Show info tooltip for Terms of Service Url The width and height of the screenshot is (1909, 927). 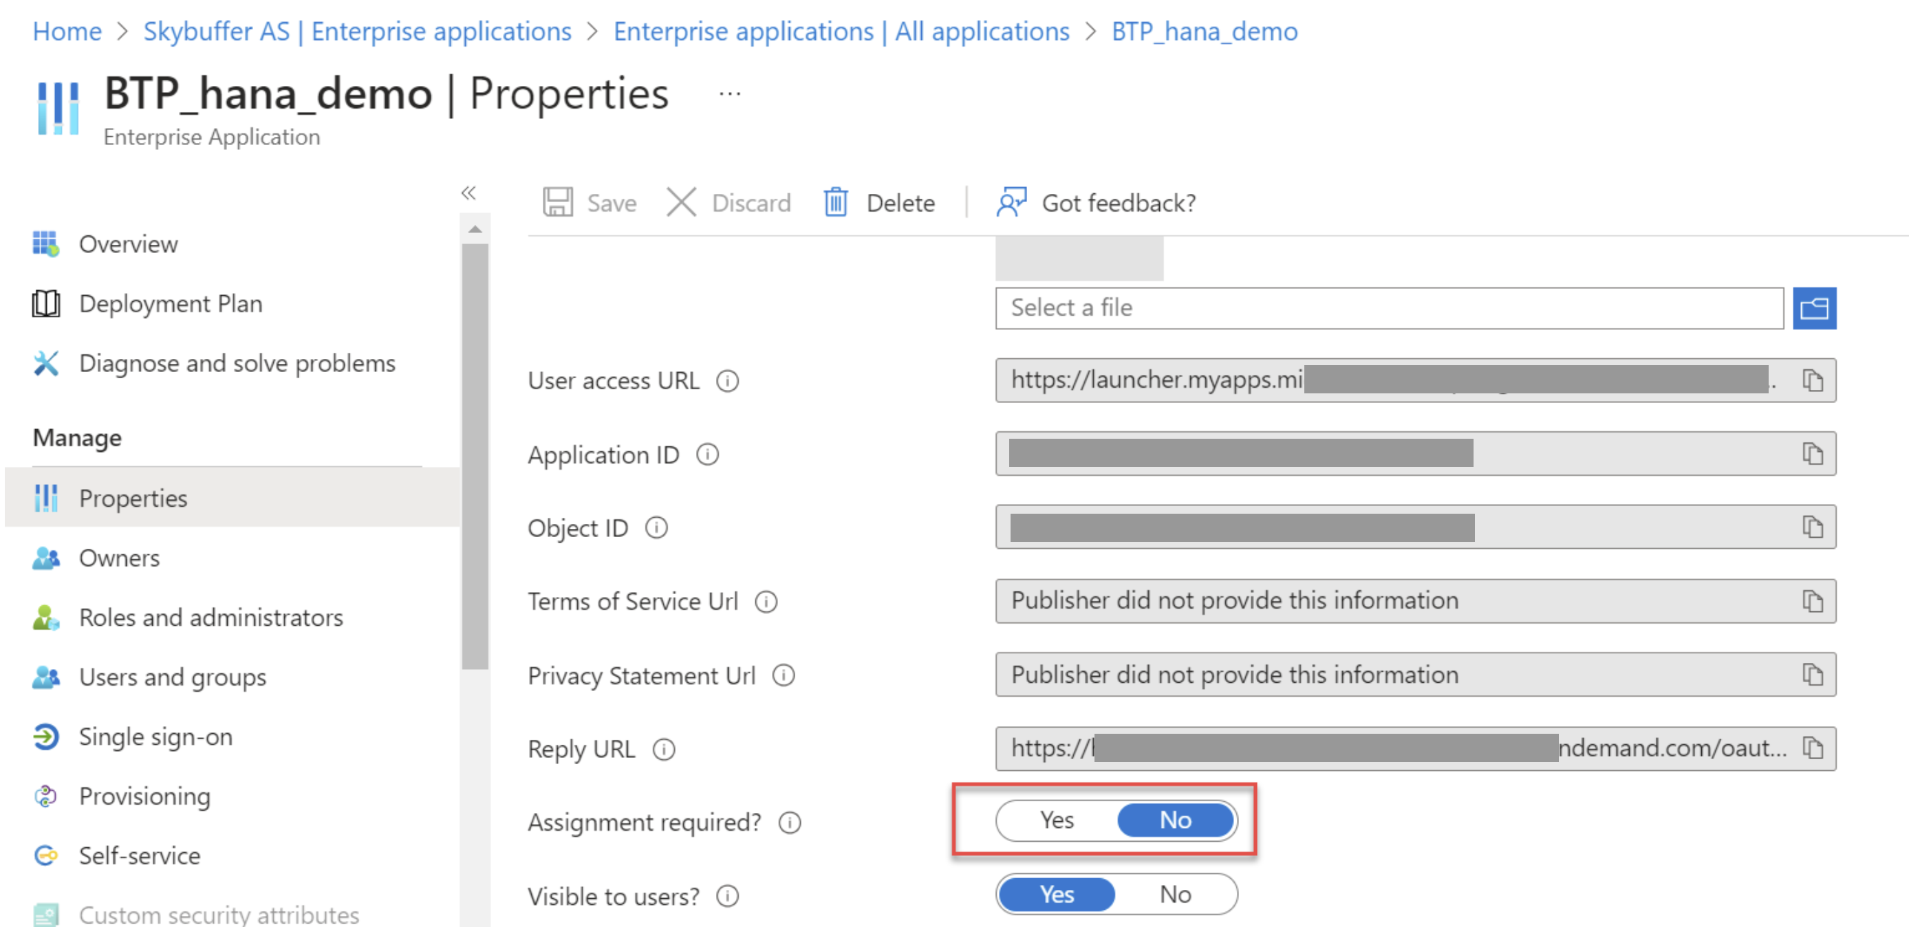(x=766, y=602)
